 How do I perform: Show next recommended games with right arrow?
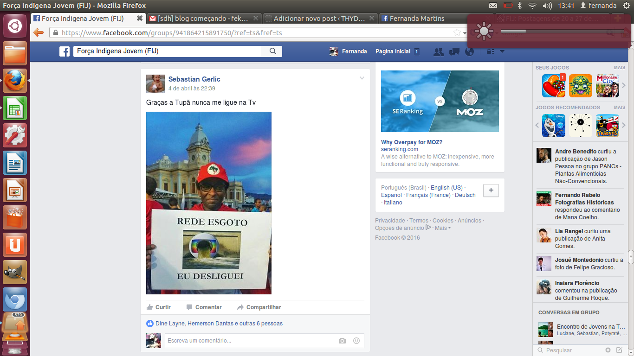624,125
